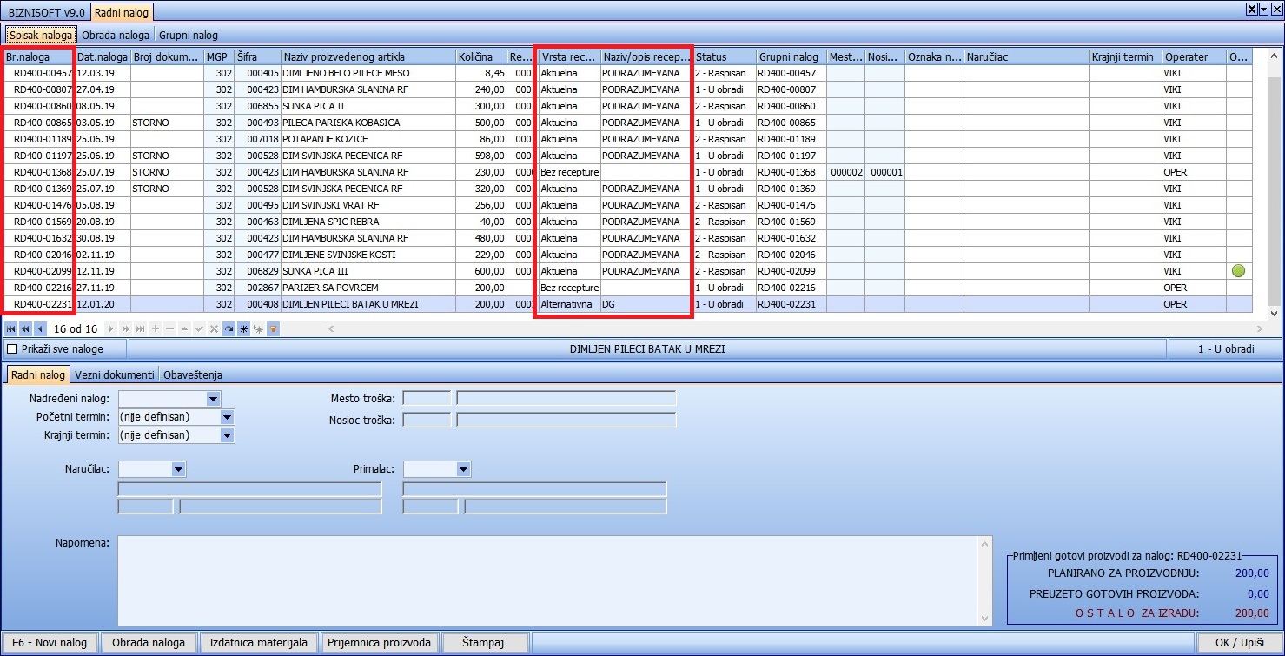Click SUNKA PICA III cell
This screenshot has height=656, width=1285.
point(368,271)
